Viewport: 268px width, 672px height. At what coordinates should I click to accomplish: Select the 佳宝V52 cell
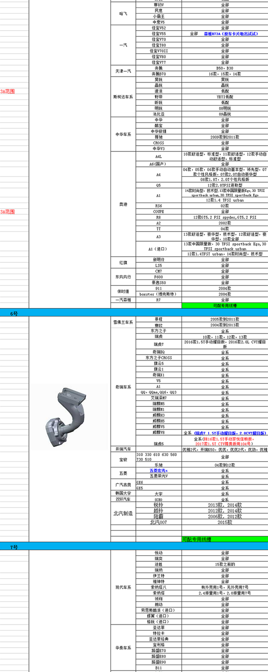(x=159, y=28)
